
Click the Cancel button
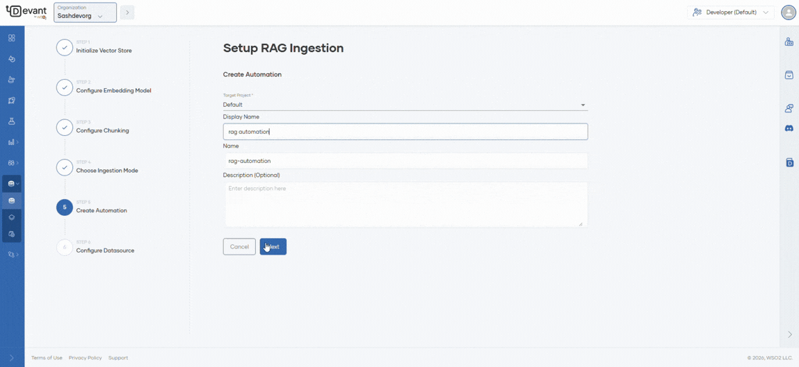pyautogui.click(x=239, y=247)
